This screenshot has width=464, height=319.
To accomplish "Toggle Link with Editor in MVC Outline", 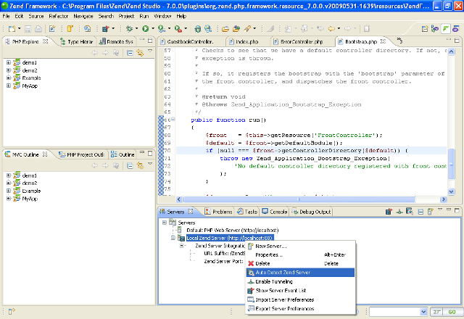I will tap(140, 166).
